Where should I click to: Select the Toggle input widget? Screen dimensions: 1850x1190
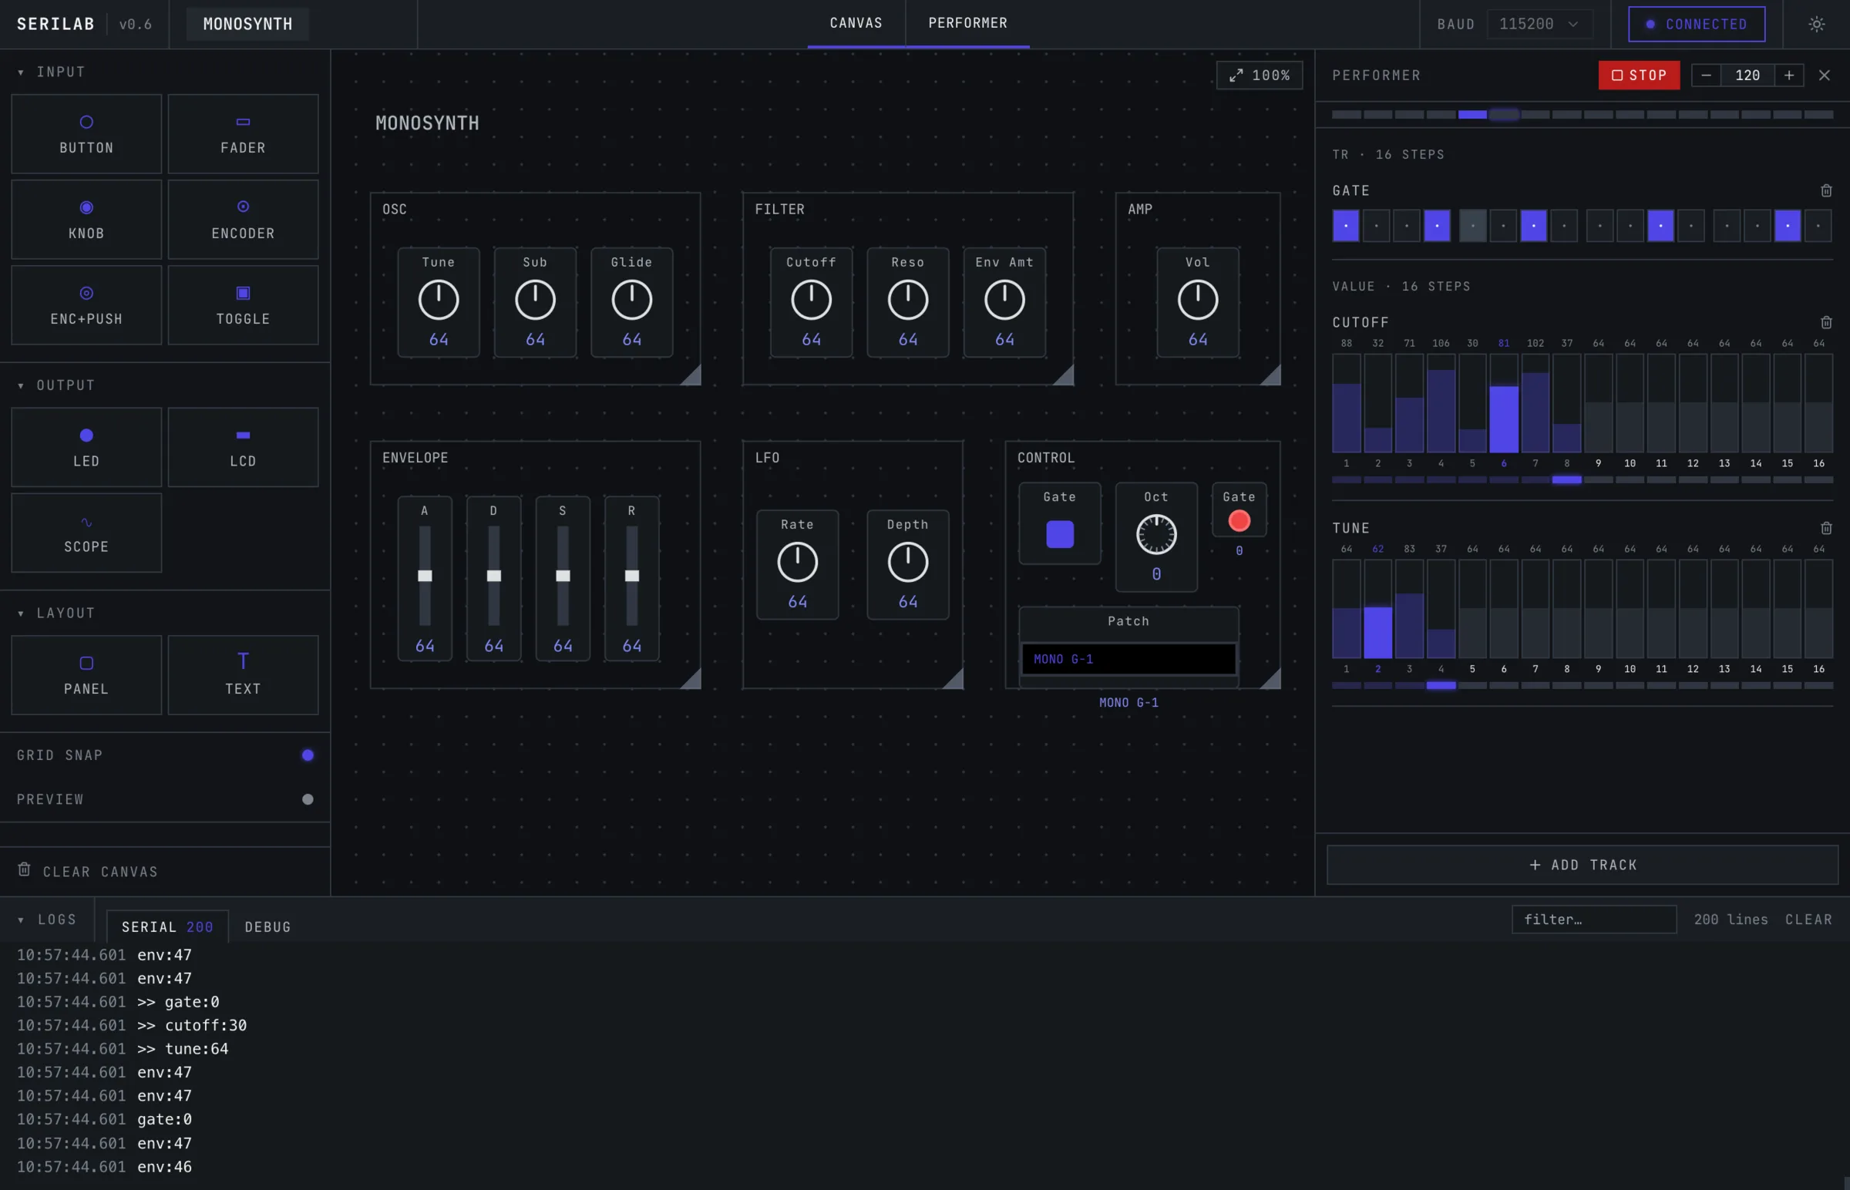click(243, 305)
